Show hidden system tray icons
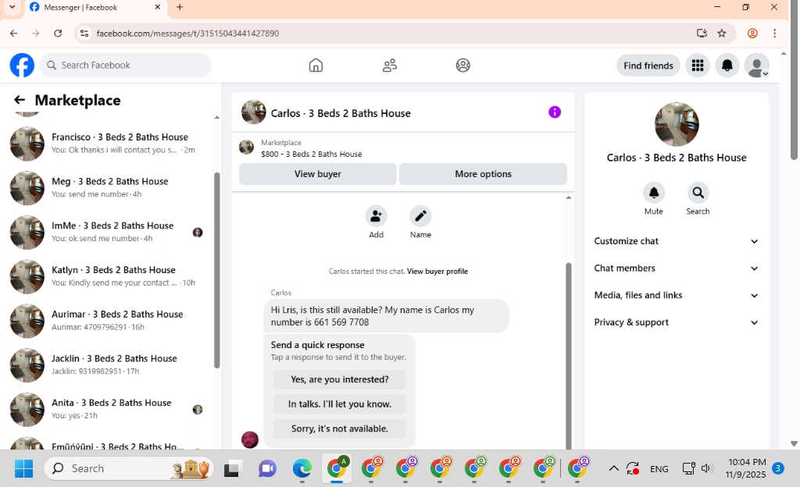This screenshot has width=800, height=487. (614, 469)
